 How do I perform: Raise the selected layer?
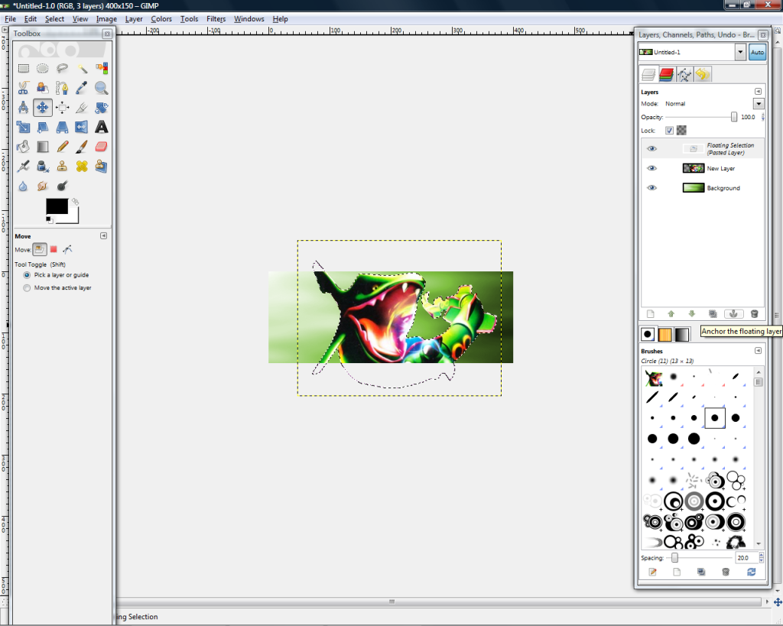coord(671,314)
